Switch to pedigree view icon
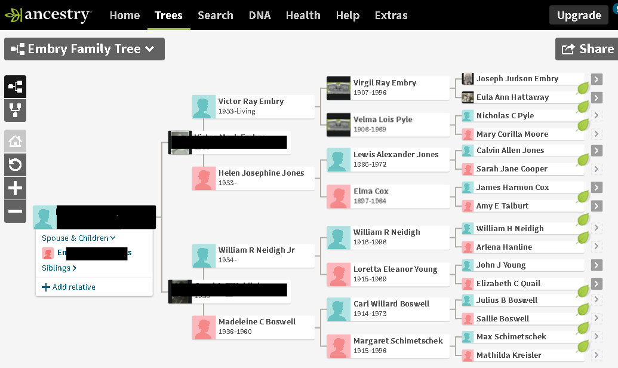618x368 pixels. [x=15, y=87]
